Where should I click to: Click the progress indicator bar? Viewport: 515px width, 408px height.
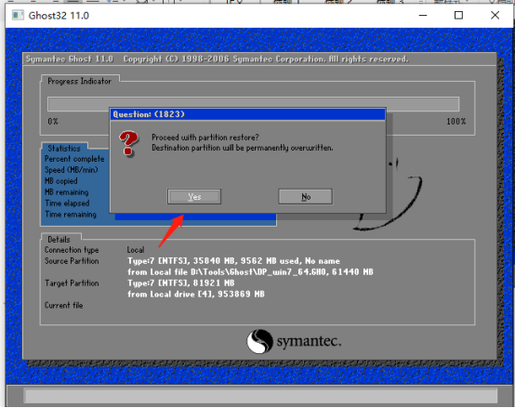(253, 104)
